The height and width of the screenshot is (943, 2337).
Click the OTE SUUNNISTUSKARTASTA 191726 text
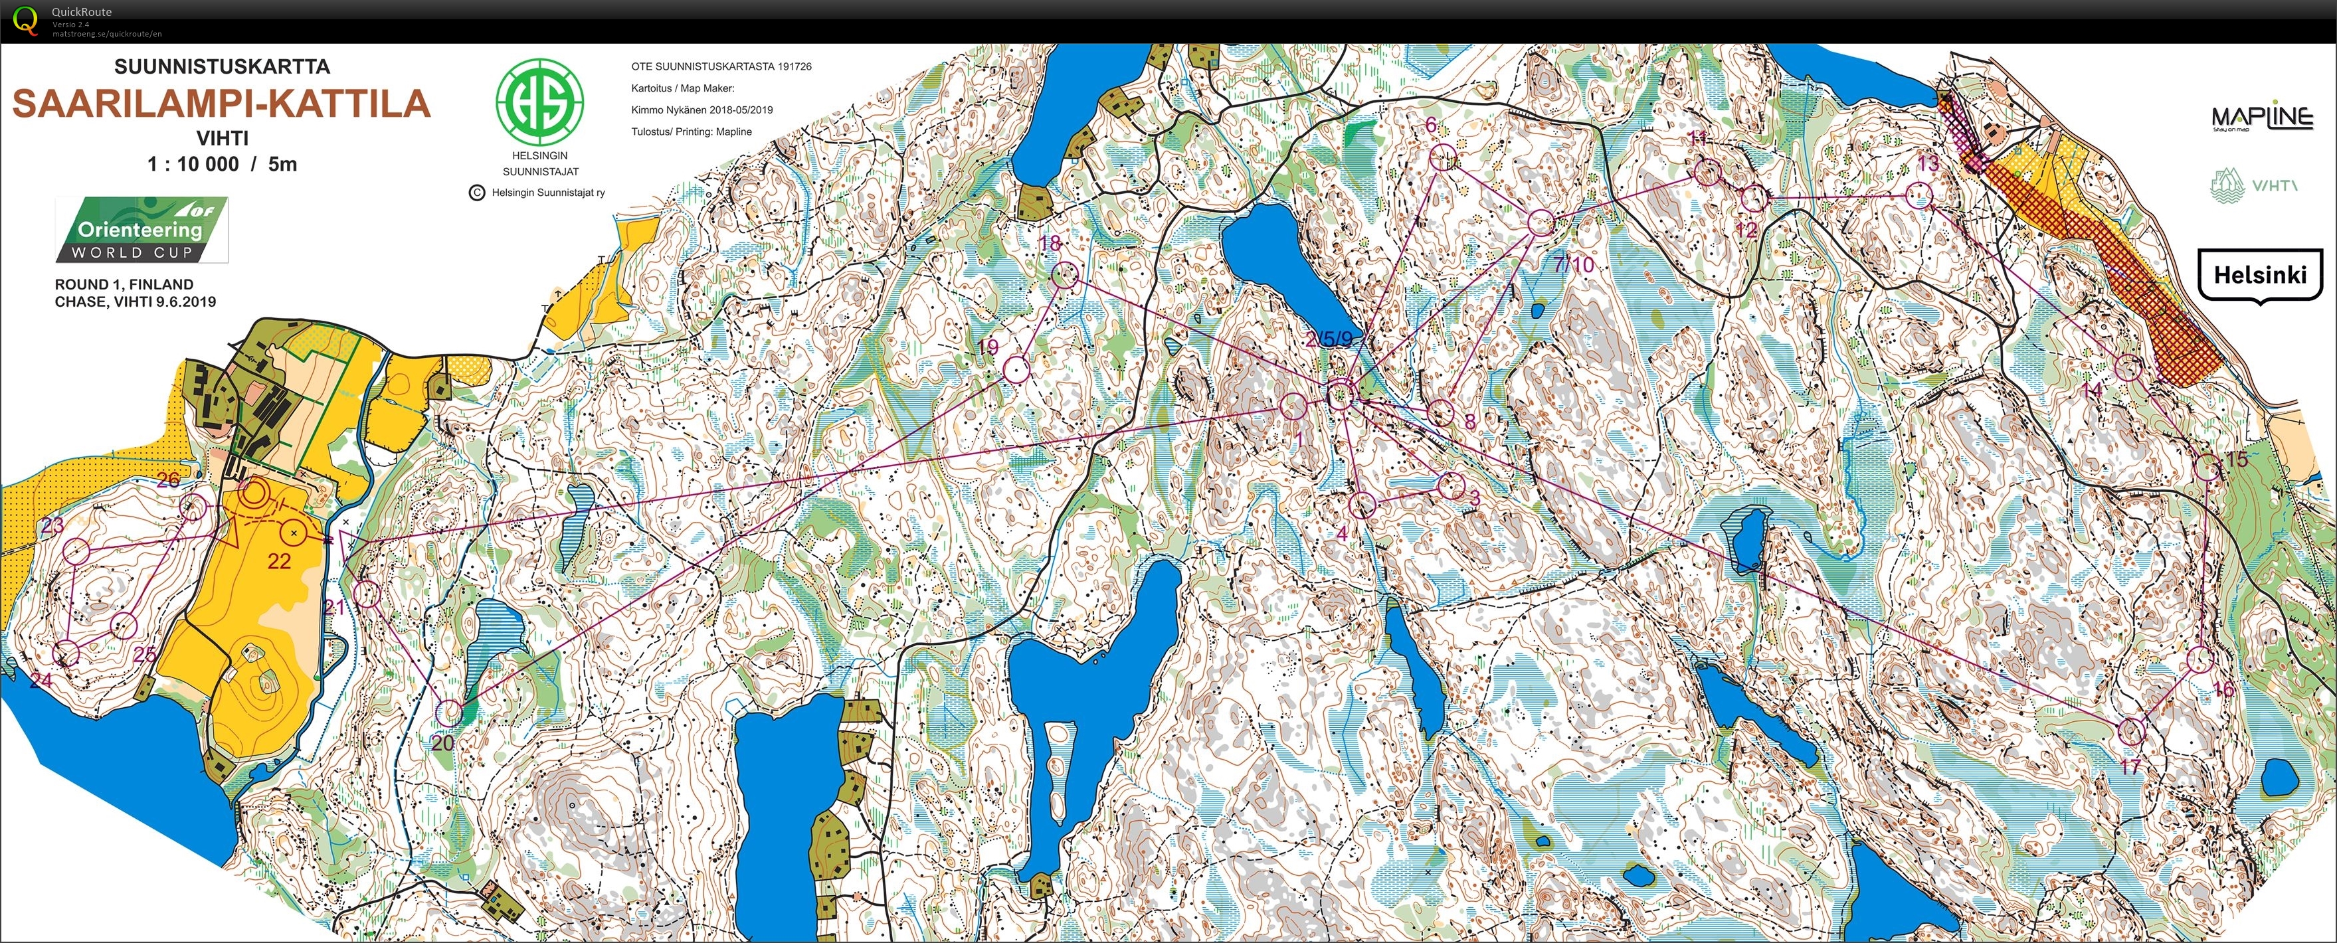(x=721, y=66)
